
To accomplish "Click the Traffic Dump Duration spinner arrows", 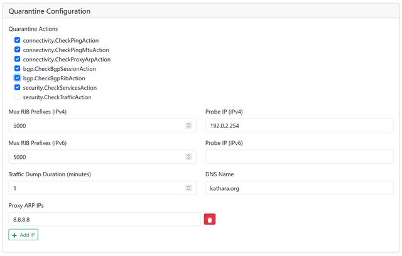I will coord(188,188).
